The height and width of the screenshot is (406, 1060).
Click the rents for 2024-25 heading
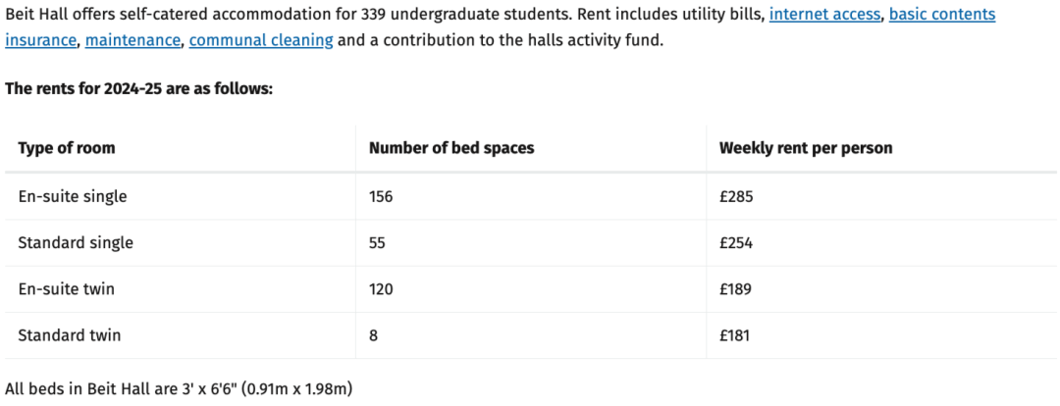click(138, 88)
